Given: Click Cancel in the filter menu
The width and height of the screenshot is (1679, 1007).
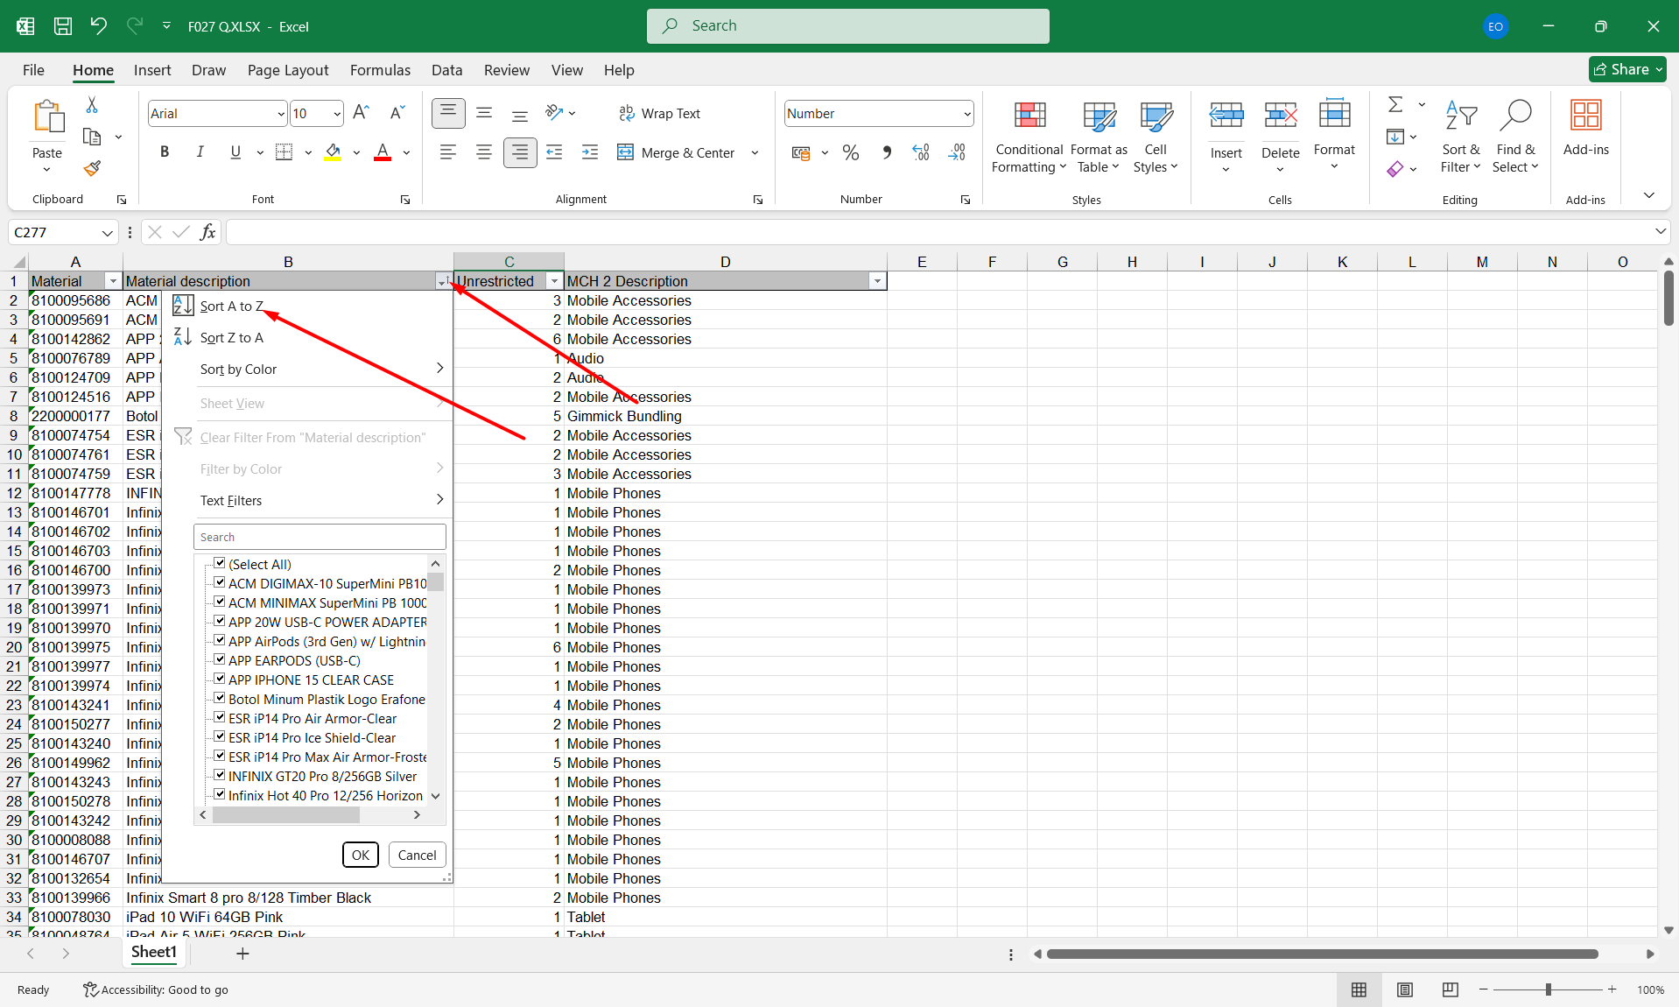Looking at the screenshot, I should point(417,855).
